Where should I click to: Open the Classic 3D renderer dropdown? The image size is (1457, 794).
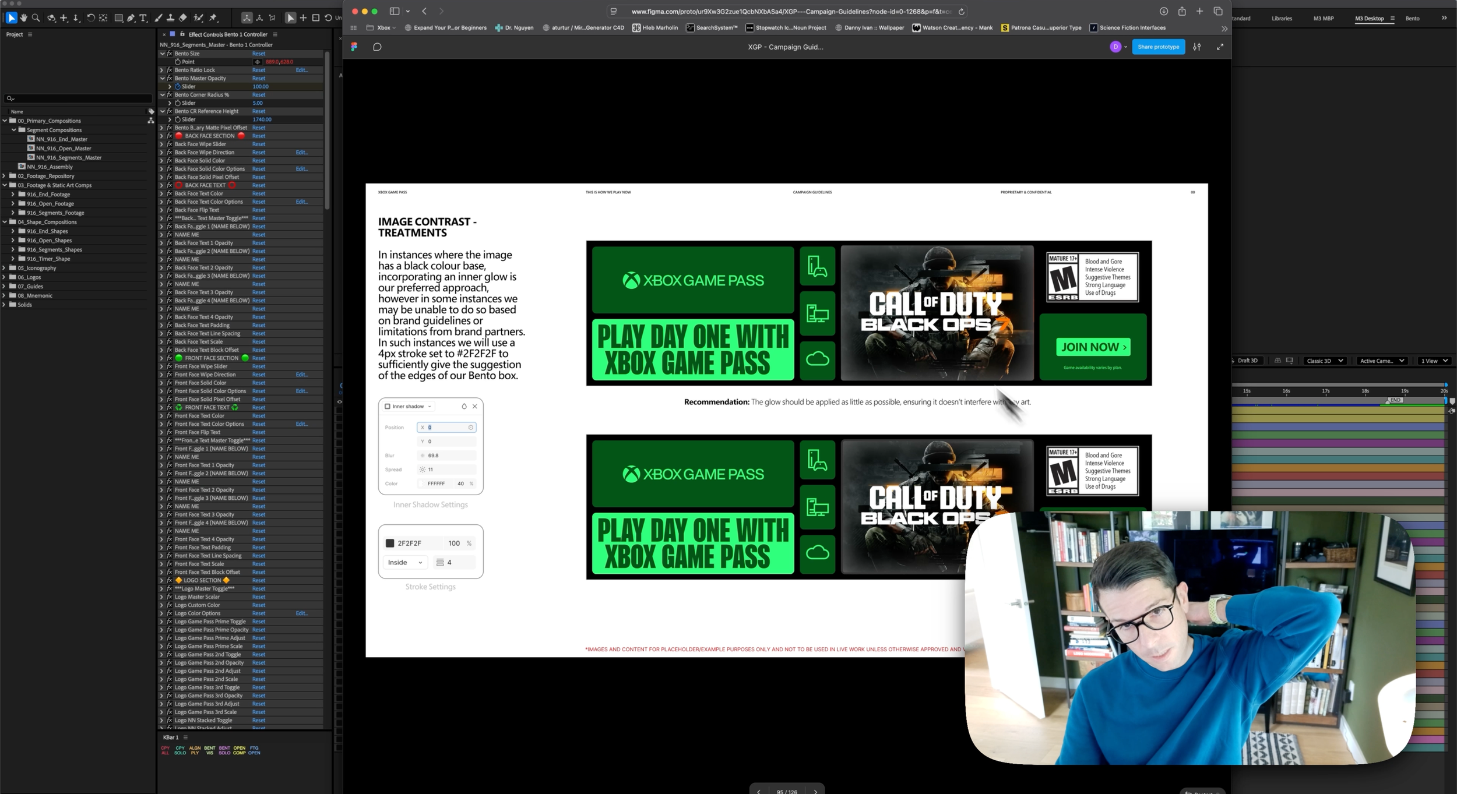point(1324,361)
